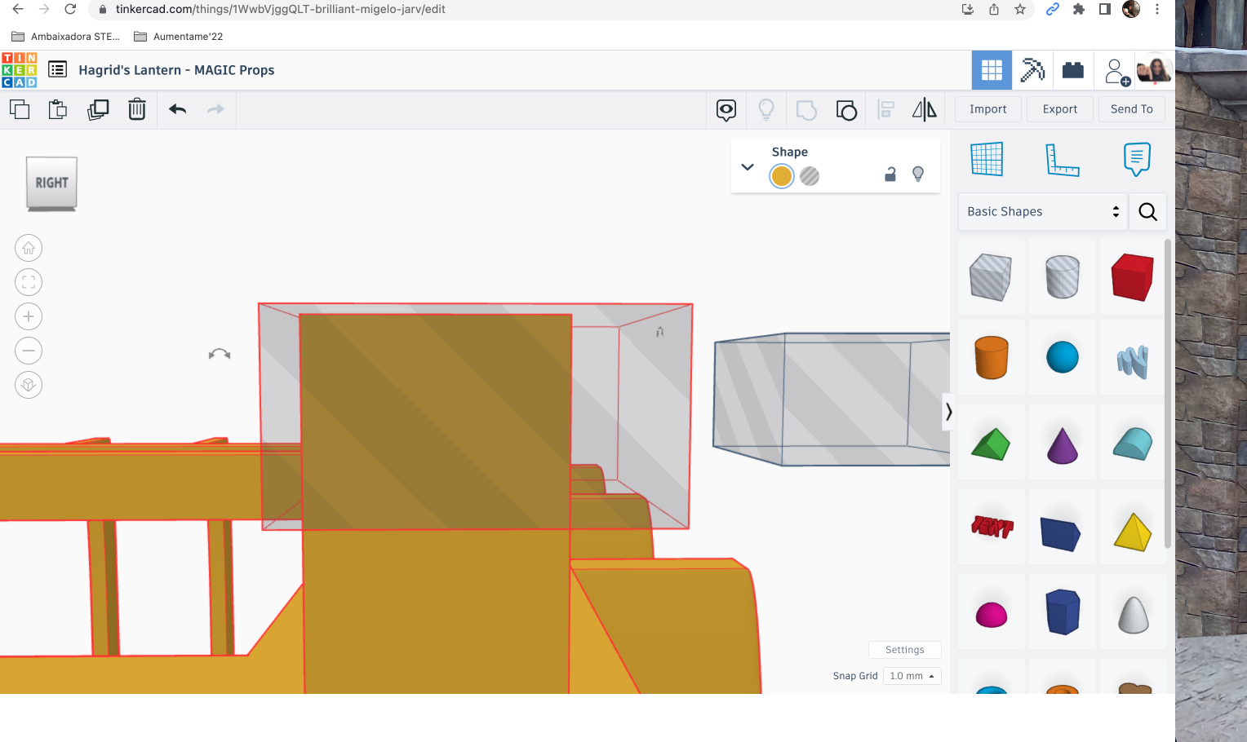Viewport: 1247px width, 742px height.
Task: Select the transparent shape color swatch
Action: pyautogui.click(x=809, y=176)
